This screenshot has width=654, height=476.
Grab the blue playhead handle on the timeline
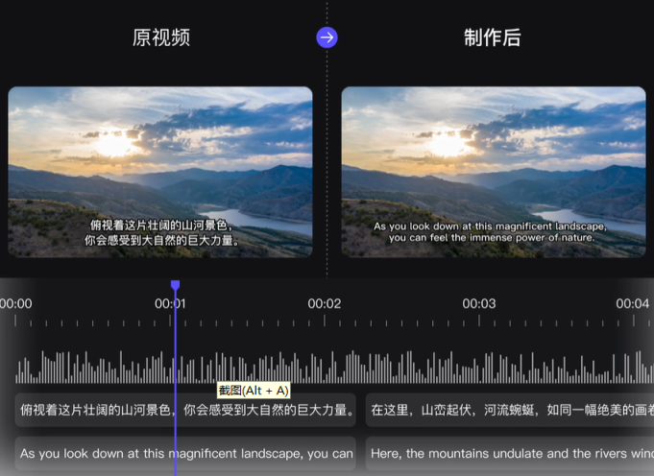[x=175, y=286]
